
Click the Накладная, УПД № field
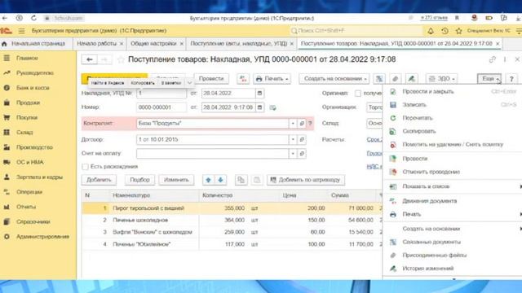[161, 94]
